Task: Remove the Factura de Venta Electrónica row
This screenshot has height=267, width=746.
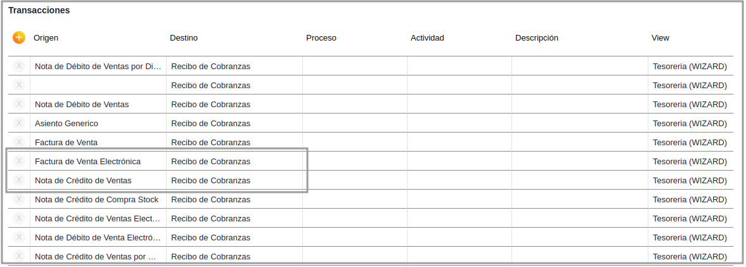Action: (19, 161)
